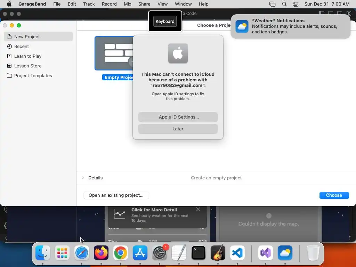The width and height of the screenshot is (356, 267).
Task: Click the screen mirroring menu bar icon
Action: (x=272, y=4)
